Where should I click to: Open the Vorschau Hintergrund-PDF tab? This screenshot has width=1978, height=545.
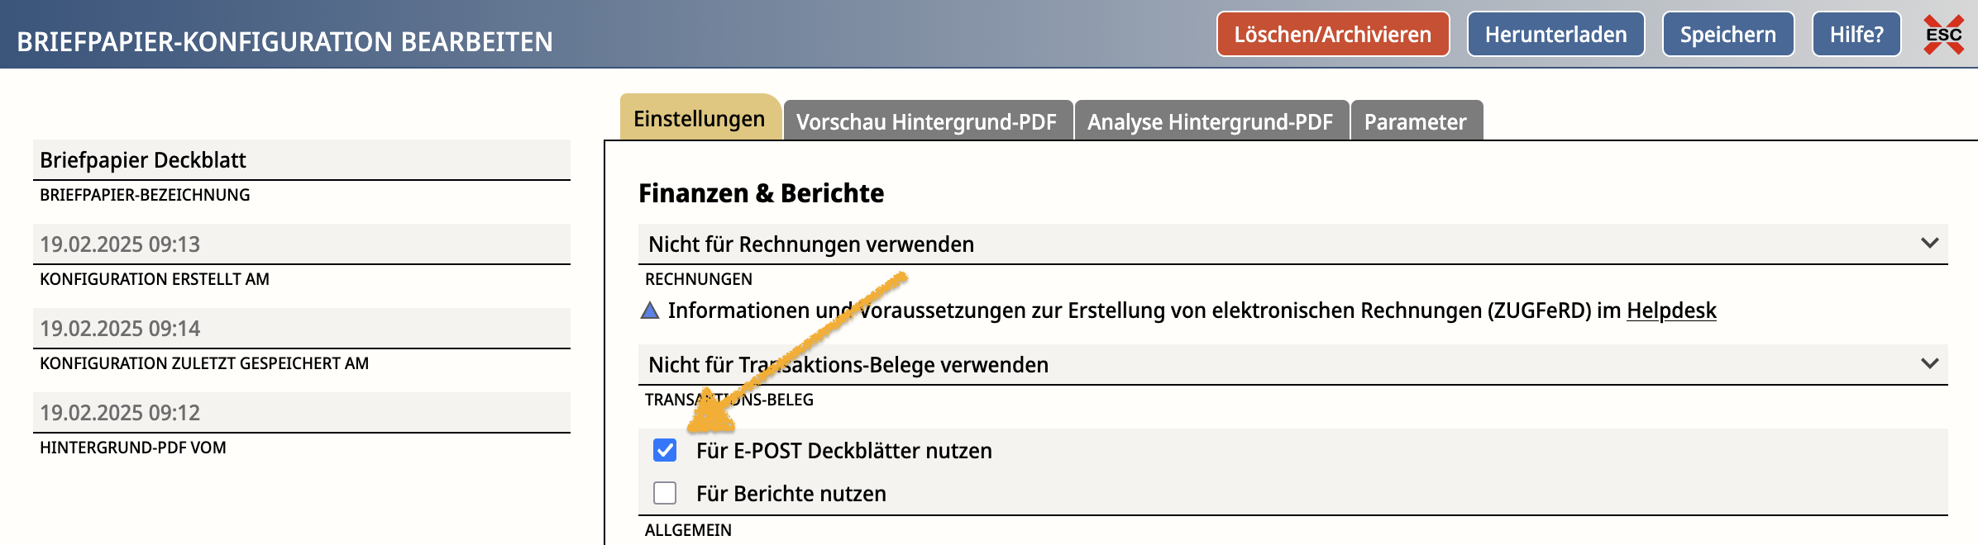(x=926, y=121)
